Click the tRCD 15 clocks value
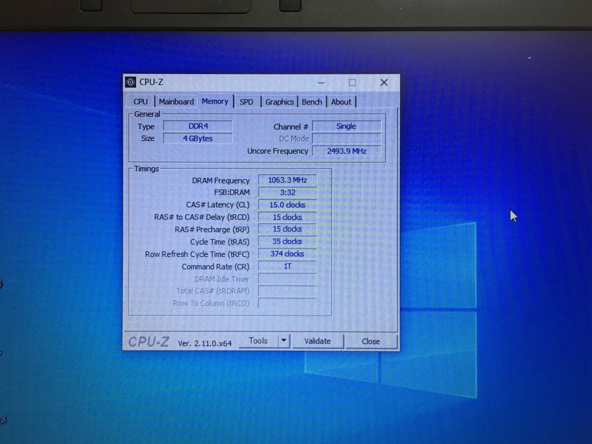Screen dimensions: 592x444 click(x=287, y=217)
